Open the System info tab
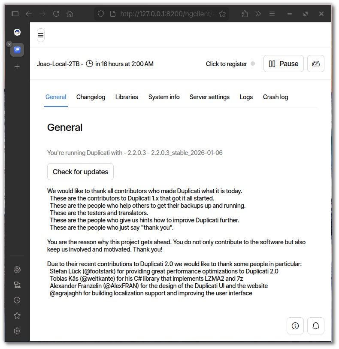The image size is (339, 349). click(164, 97)
